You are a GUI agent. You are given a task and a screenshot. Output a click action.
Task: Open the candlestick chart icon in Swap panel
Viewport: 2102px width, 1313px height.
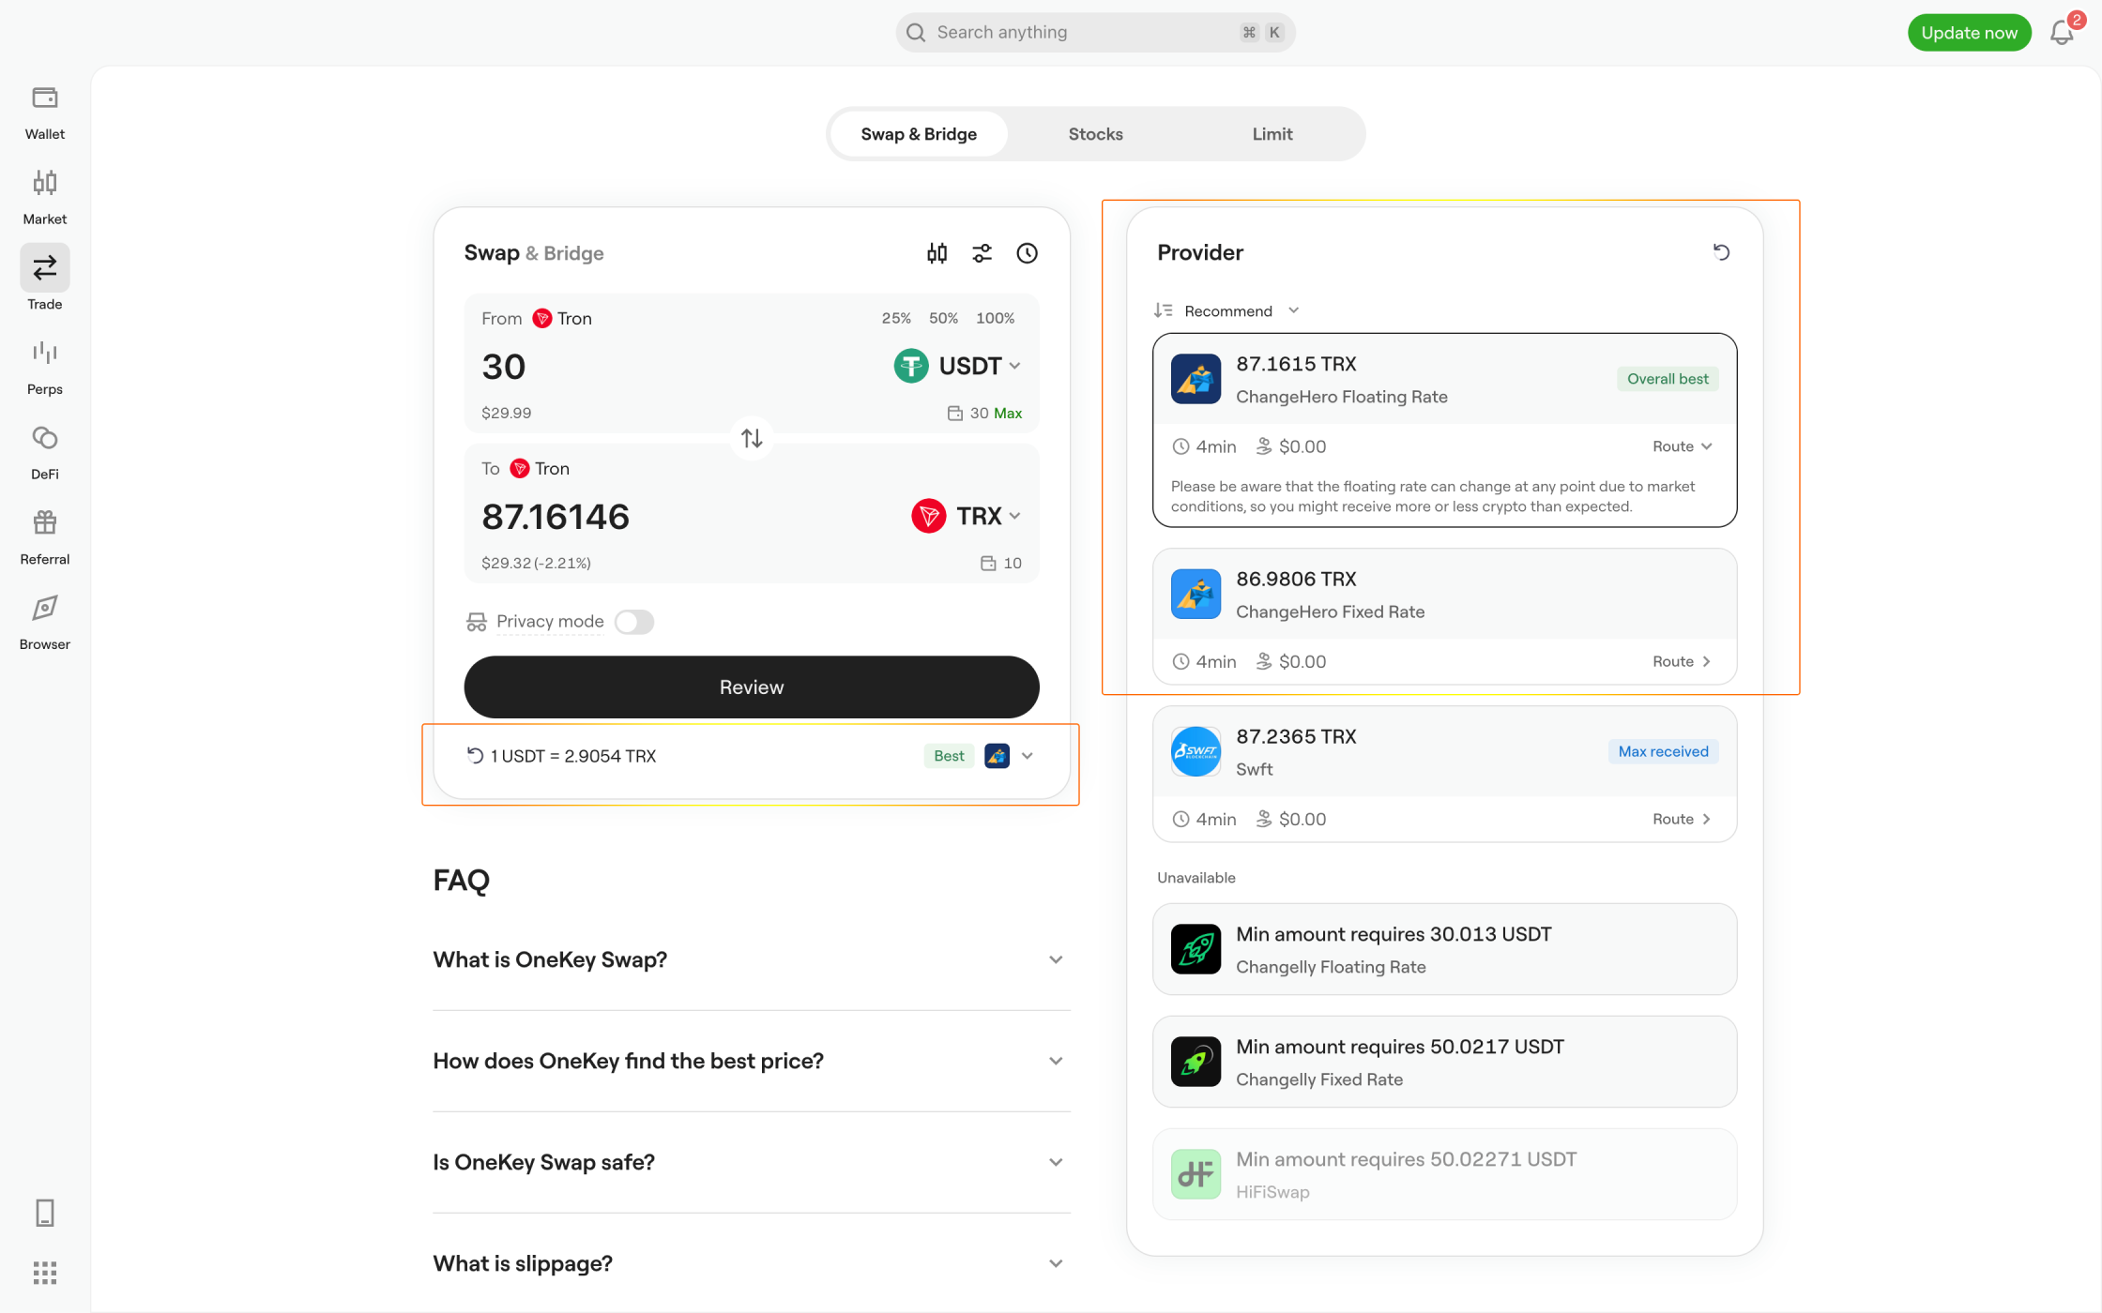[937, 253]
